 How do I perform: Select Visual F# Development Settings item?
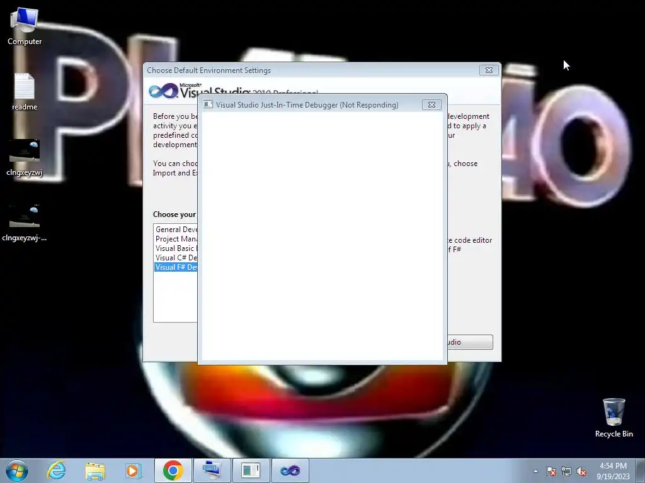176,267
